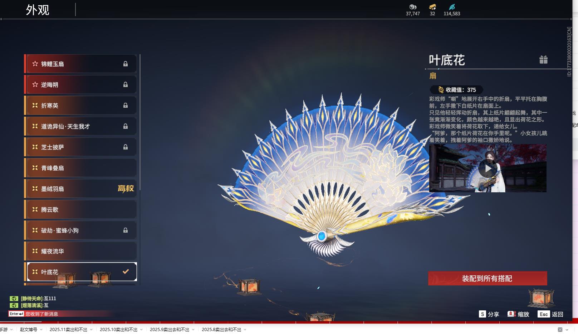Open dropdown arrow beside 2025.9卖出去和不出 tab

pos(193,330)
